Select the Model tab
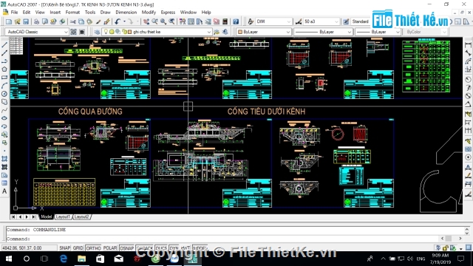 pos(46,216)
